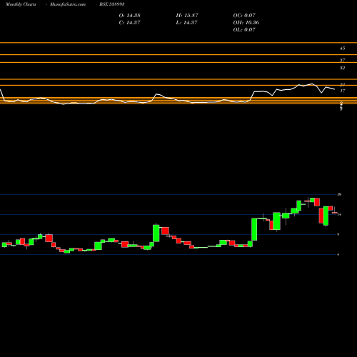Click the low value 'L: 14.37'
Viewport: 357px width, 357px height.
click(x=186, y=22)
